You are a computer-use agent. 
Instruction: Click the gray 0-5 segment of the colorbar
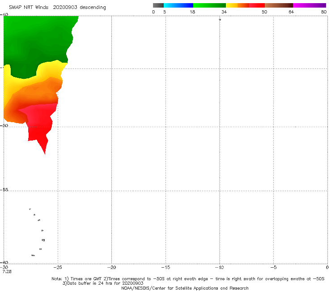click(158, 5)
